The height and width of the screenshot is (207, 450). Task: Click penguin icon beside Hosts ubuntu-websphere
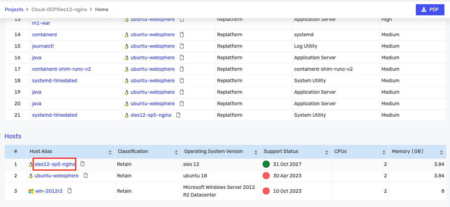coord(31,176)
